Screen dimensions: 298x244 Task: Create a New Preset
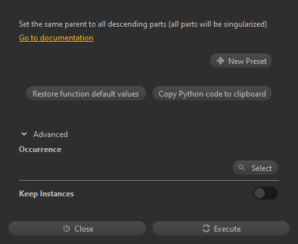[x=241, y=61]
